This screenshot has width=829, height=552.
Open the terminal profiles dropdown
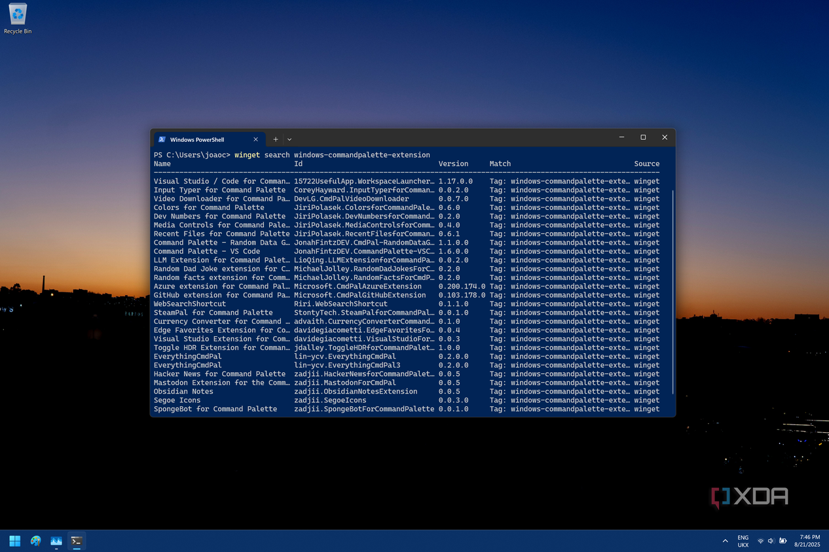coord(289,139)
